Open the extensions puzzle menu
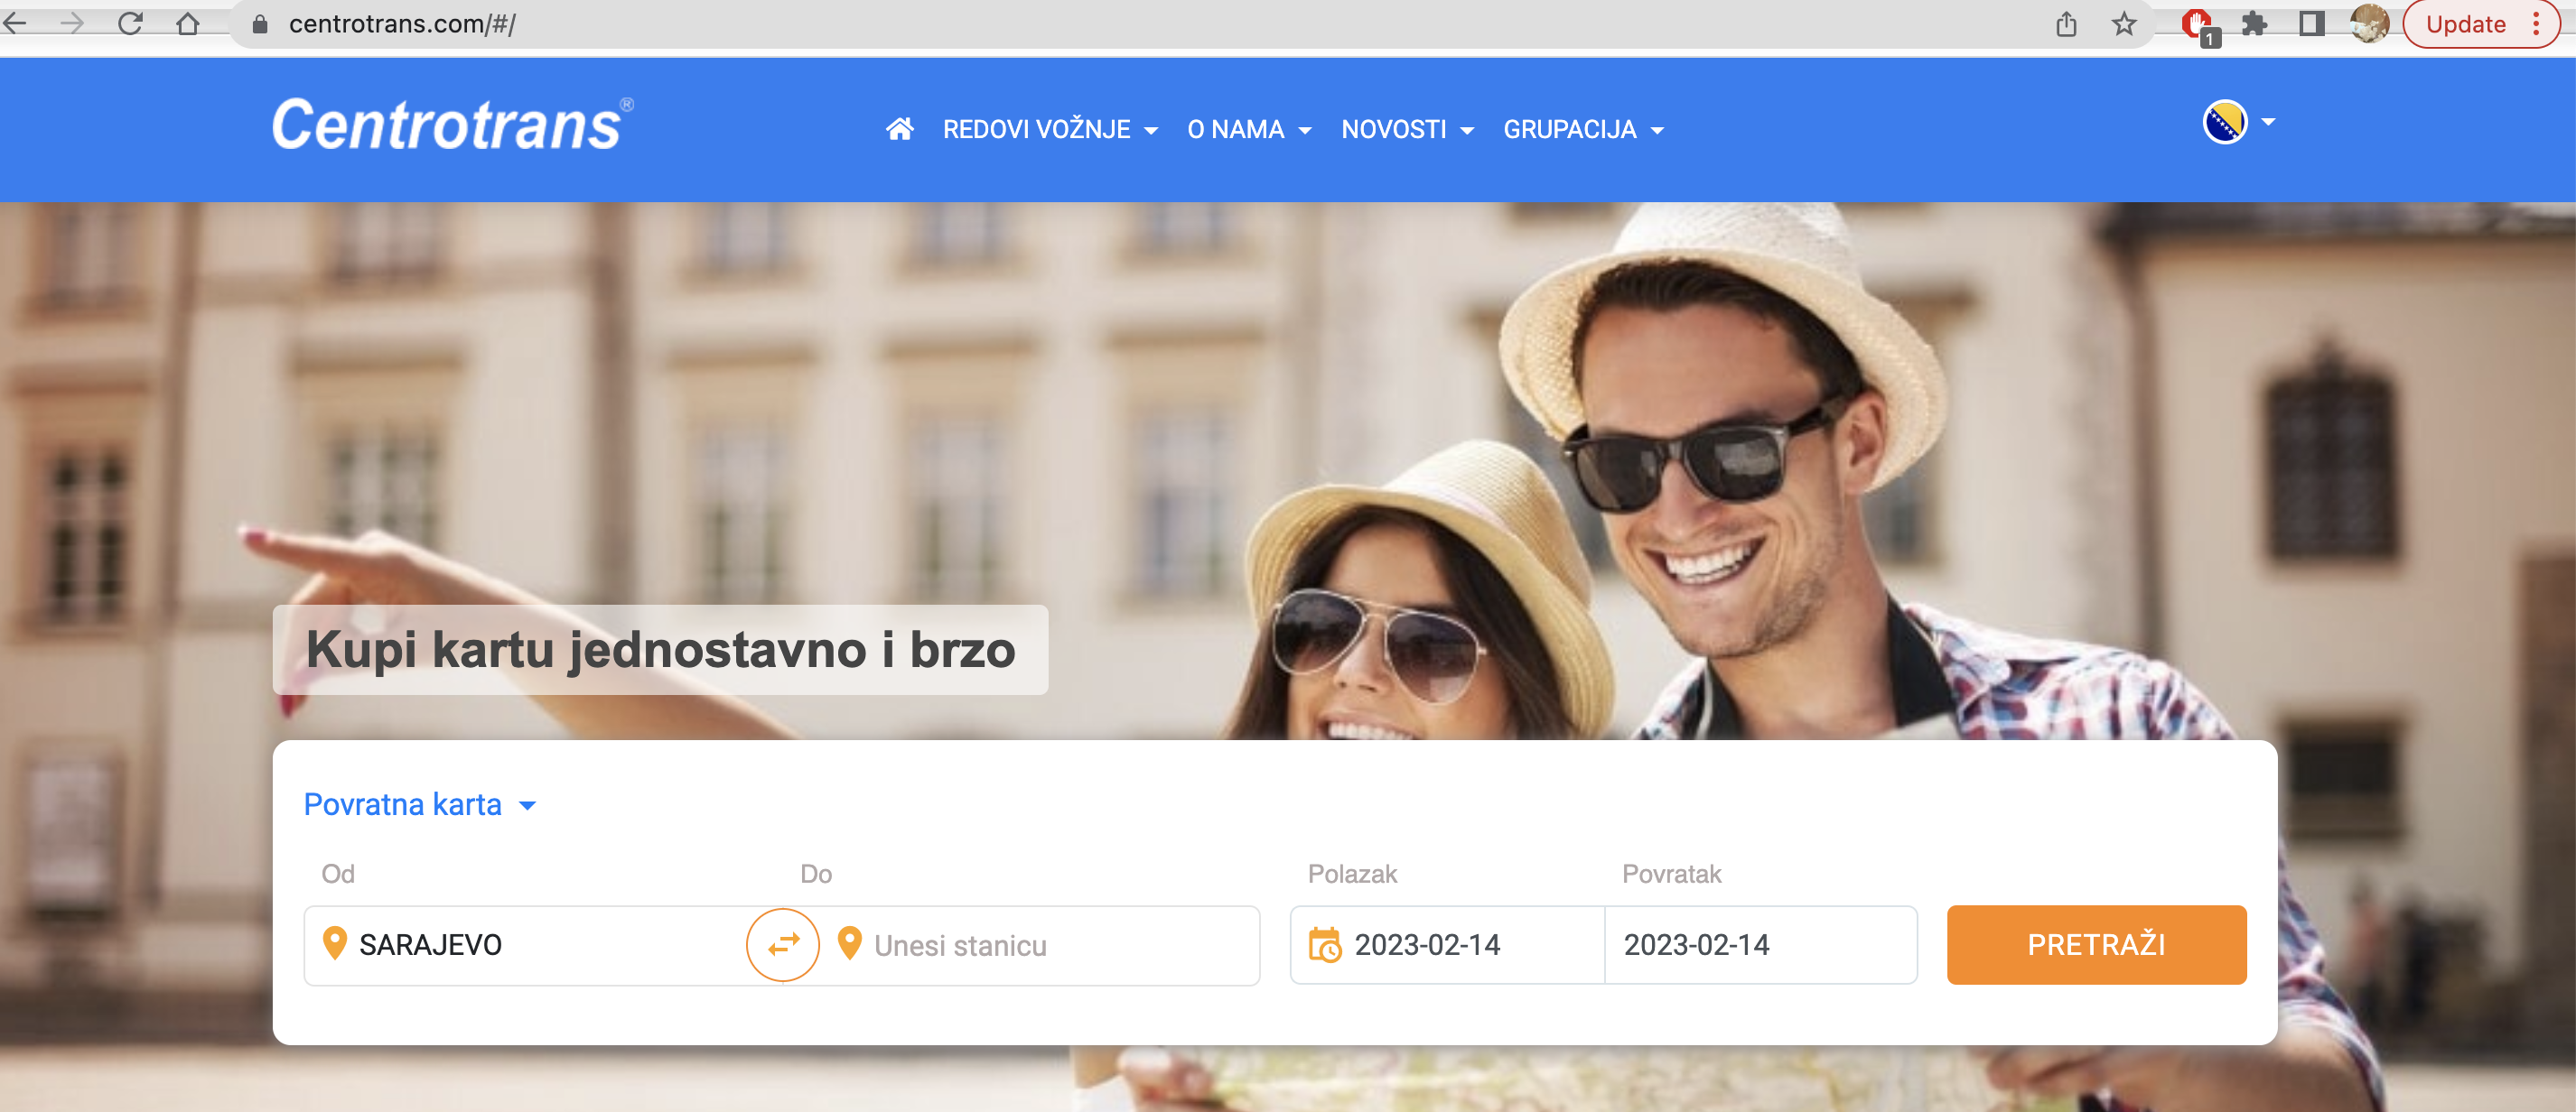The image size is (2576, 1112). click(2254, 24)
